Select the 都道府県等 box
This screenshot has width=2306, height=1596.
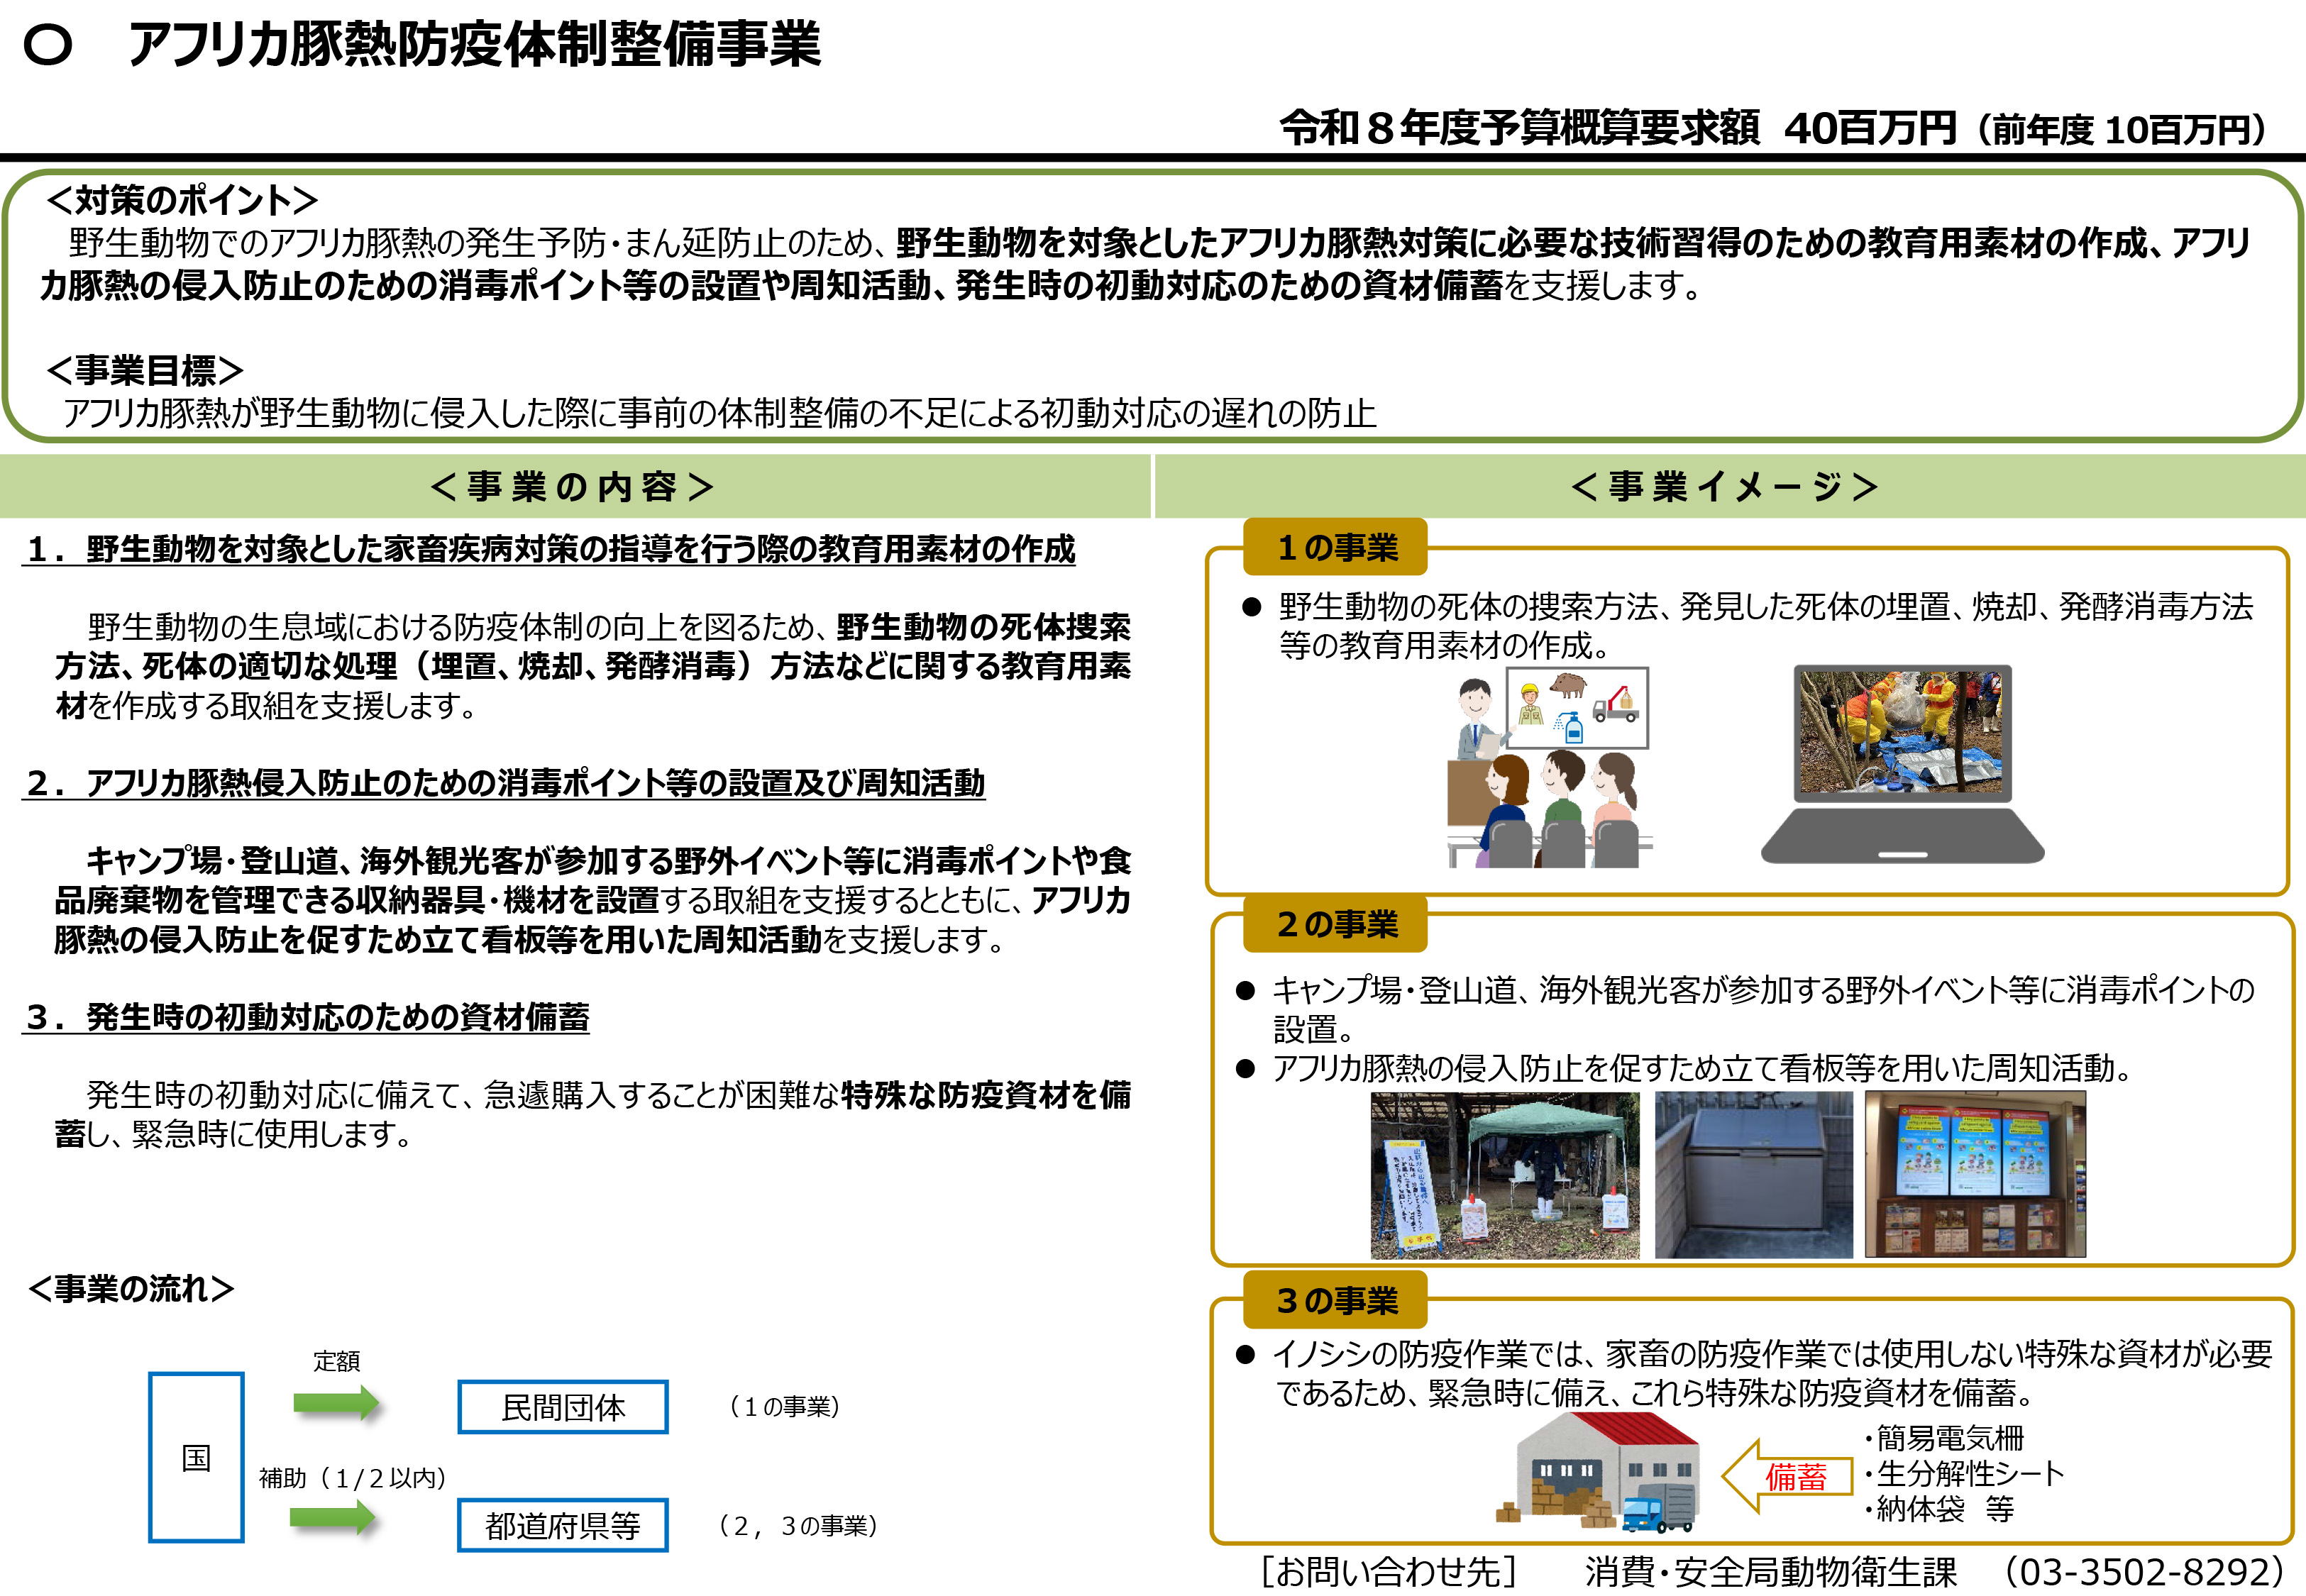(563, 1525)
